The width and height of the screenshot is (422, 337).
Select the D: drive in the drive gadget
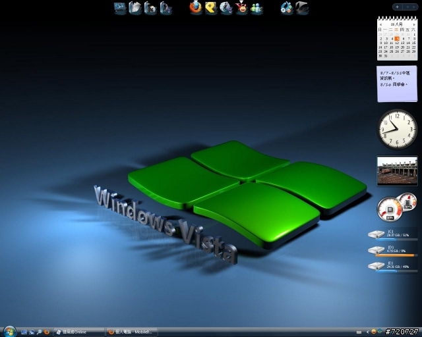(x=393, y=251)
